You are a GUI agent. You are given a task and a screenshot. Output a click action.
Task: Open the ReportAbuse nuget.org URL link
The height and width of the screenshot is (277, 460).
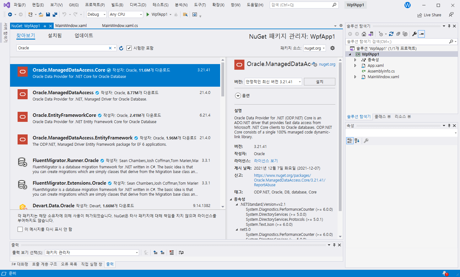pos(290,180)
